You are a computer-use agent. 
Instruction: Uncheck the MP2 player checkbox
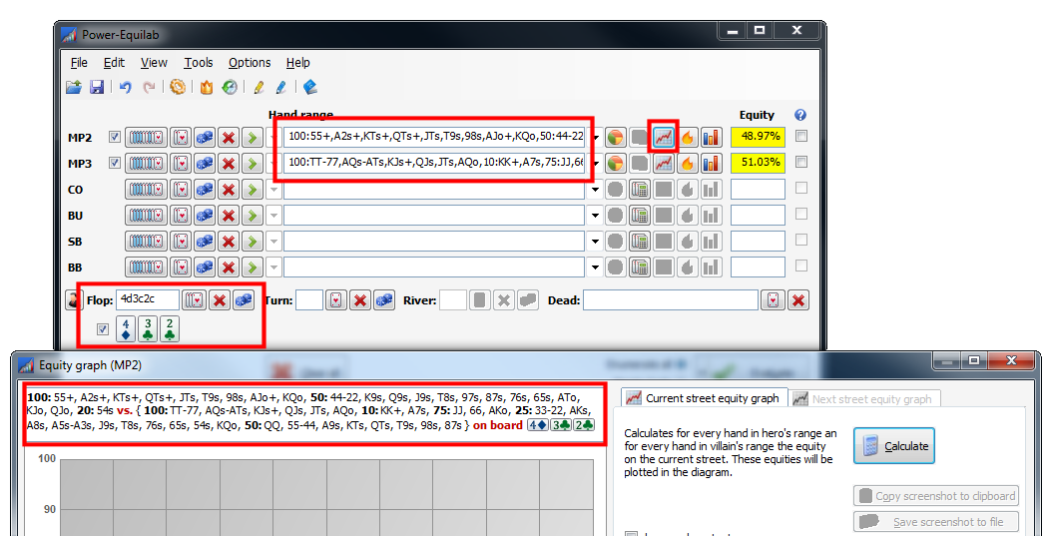(116, 137)
